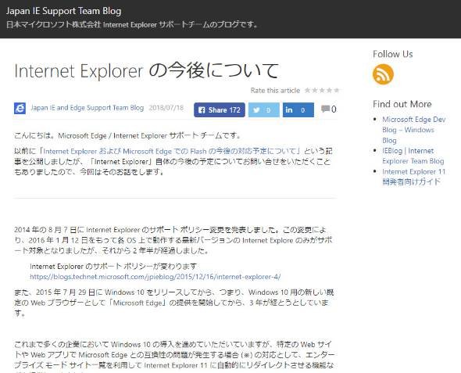Click the Rate this article label
Viewport: 461px width, 373px height.
click(275, 90)
